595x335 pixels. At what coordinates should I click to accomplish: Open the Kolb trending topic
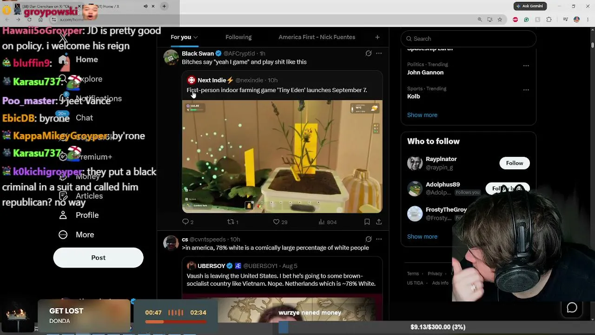(414, 96)
